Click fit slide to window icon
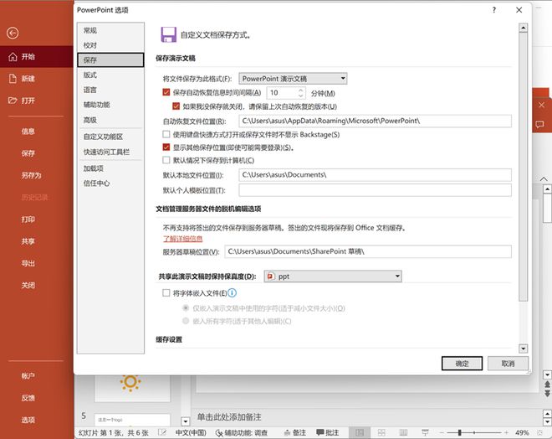552x439 pixels. 539,432
